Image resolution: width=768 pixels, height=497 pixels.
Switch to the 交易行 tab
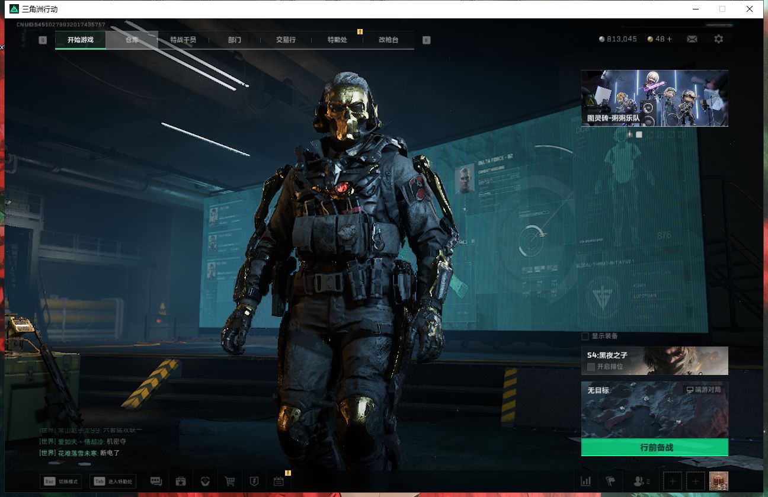[286, 40]
